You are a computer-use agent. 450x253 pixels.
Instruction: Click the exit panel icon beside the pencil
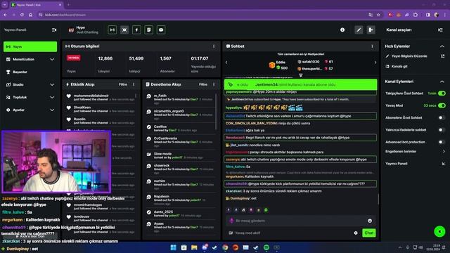[x=371, y=30]
